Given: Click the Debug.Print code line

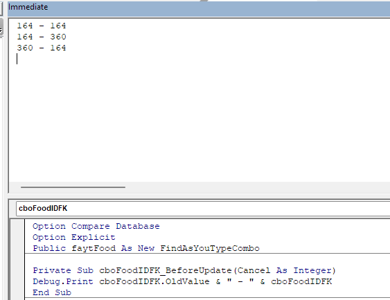Looking at the screenshot, I should pyautogui.click(x=182, y=281).
